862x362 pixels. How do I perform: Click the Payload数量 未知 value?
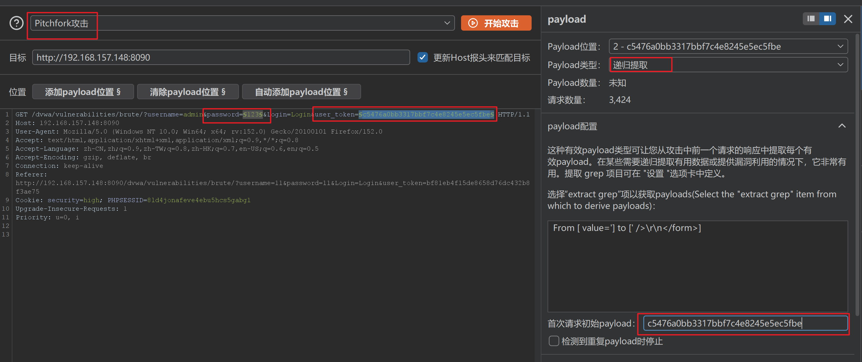pos(618,82)
